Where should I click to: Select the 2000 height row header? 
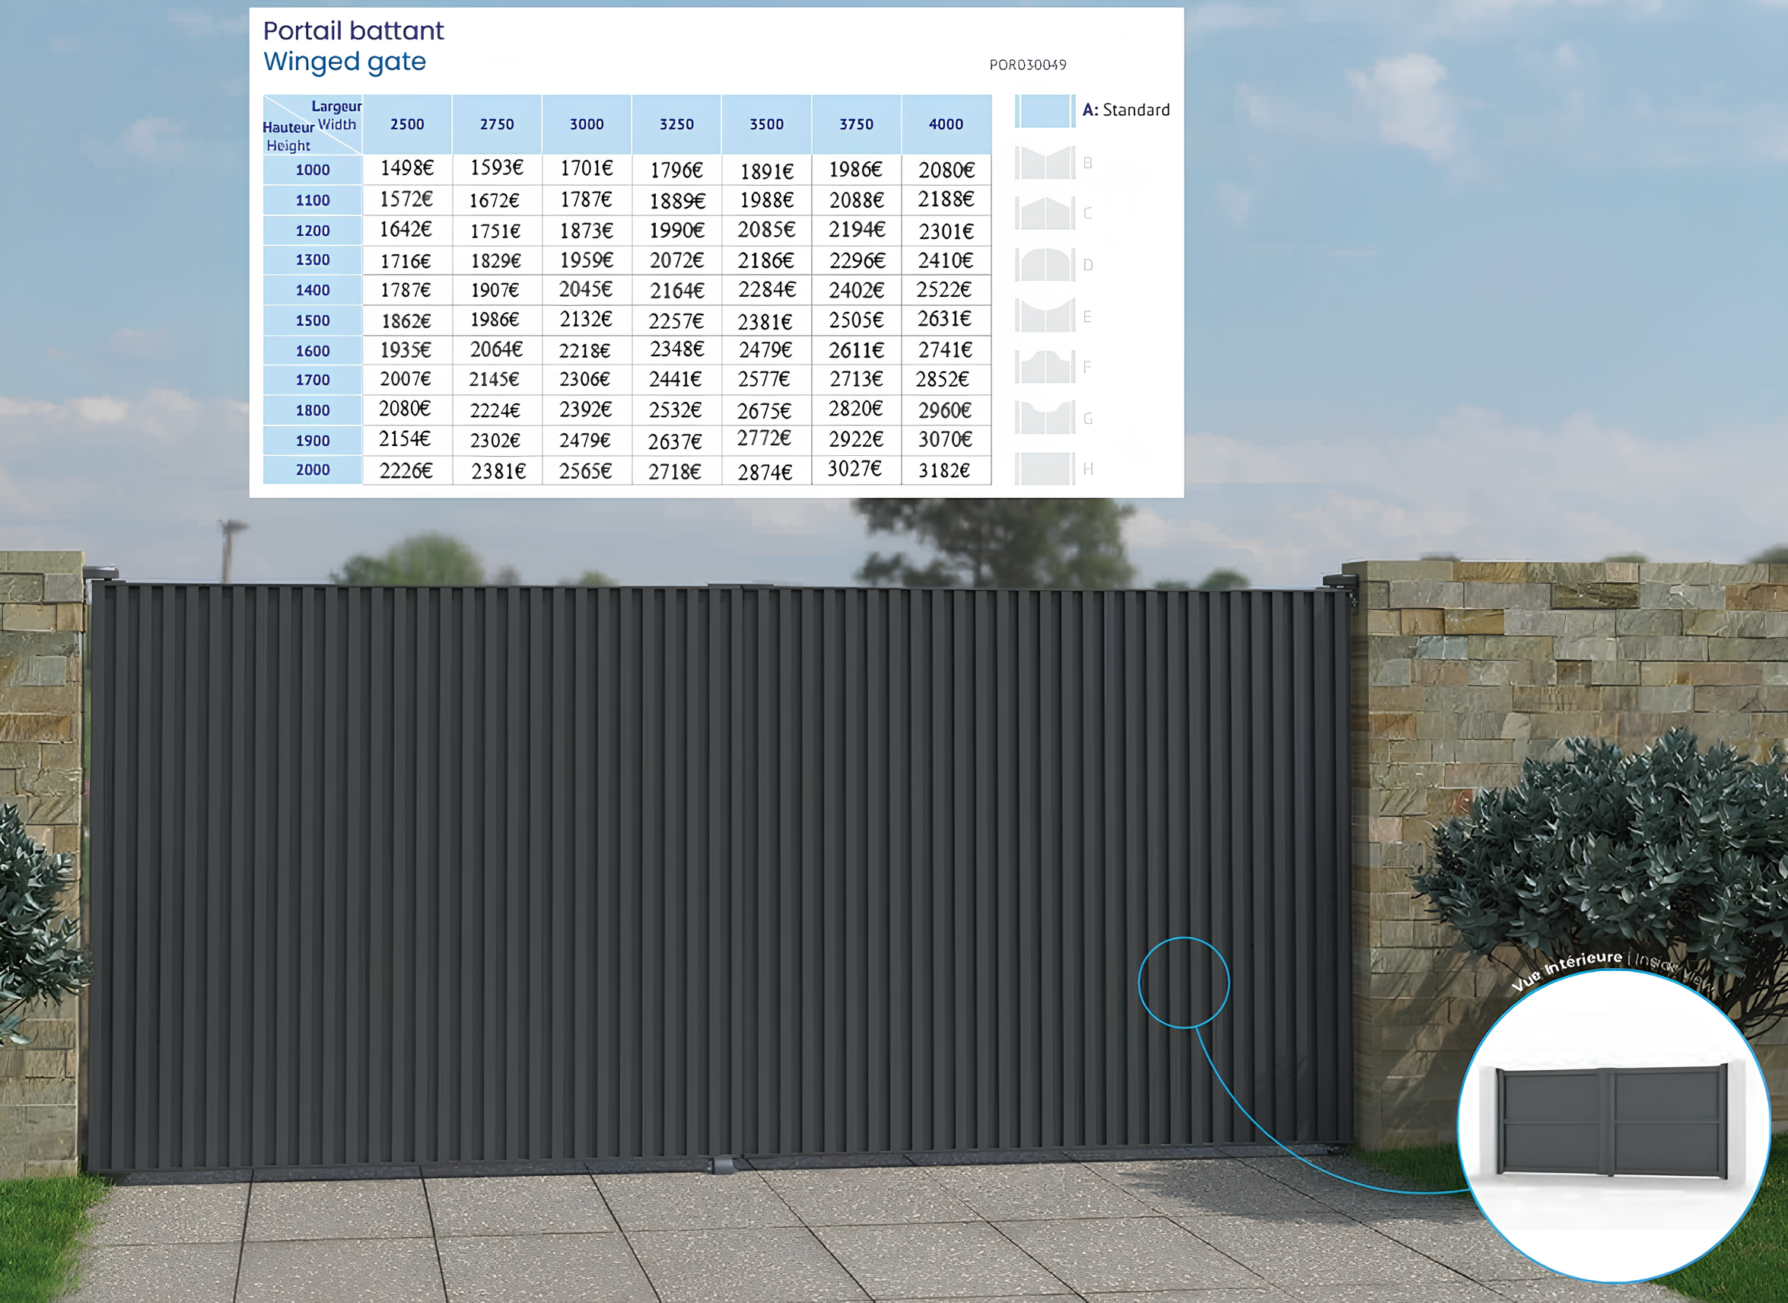point(312,470)
